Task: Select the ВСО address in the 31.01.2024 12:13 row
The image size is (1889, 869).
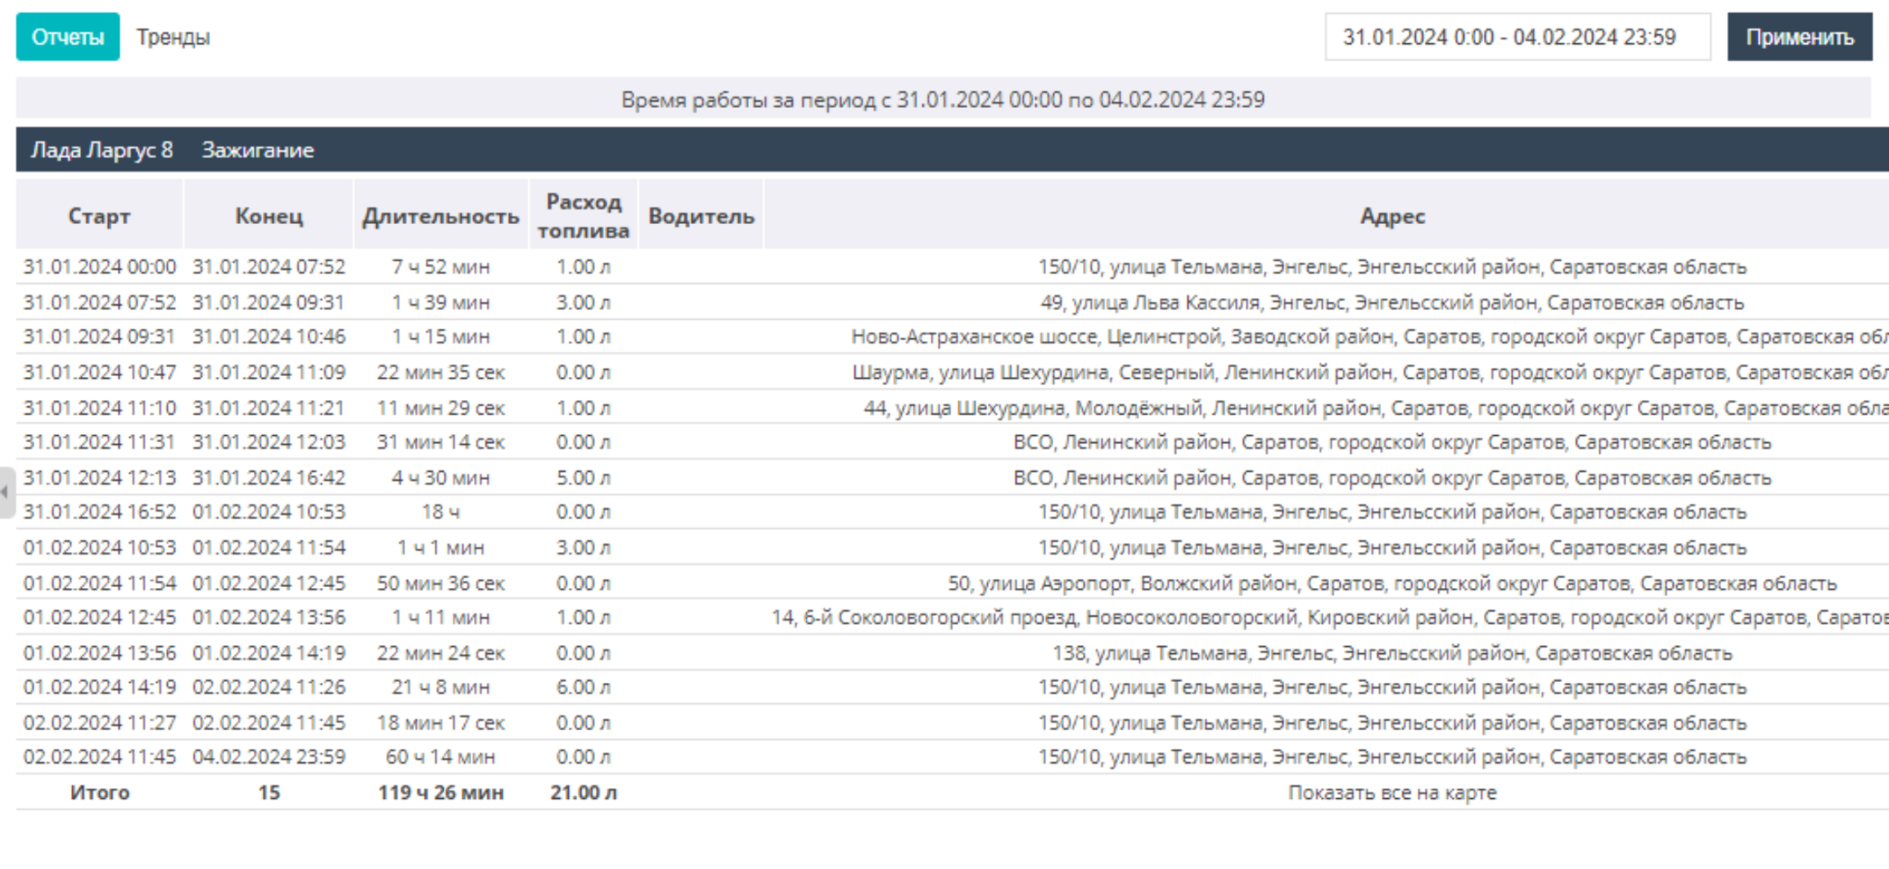Action: [1392, 477]
